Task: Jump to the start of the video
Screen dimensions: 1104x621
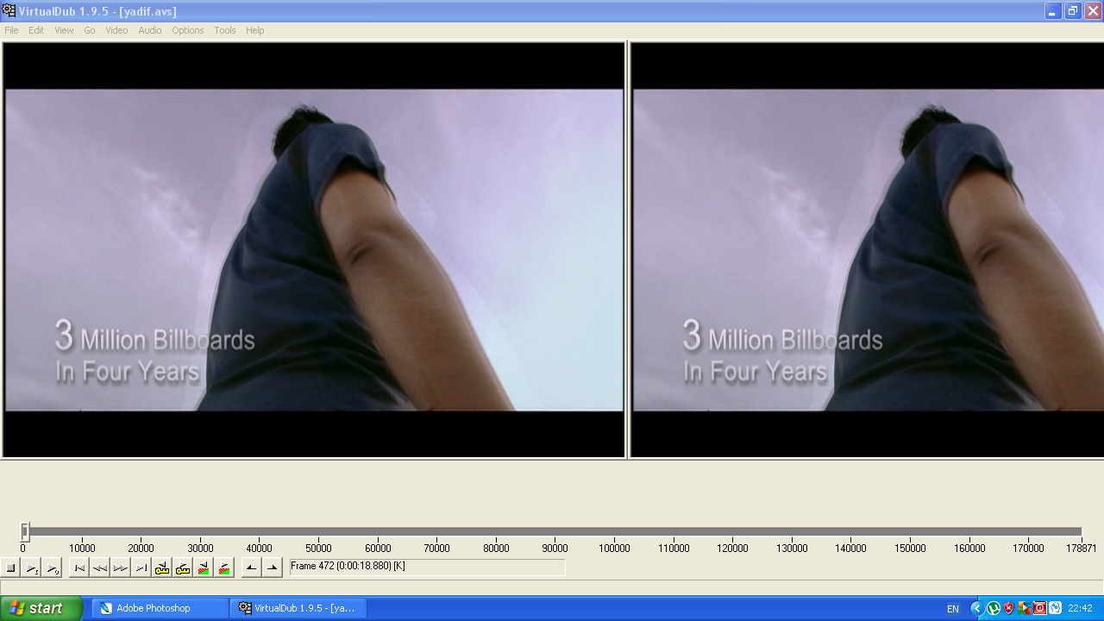Action: pos(78,568)
